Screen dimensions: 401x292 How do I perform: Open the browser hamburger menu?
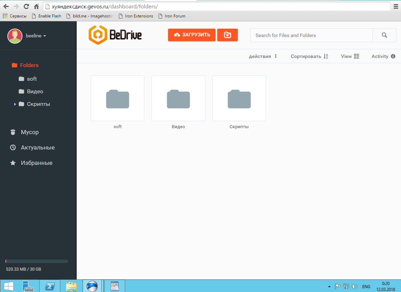(396, 7)
